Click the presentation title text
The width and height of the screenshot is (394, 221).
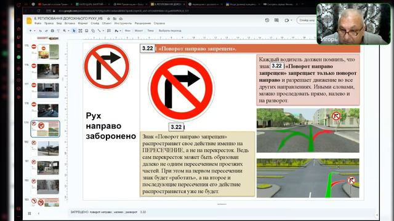(x=68, y=18)
